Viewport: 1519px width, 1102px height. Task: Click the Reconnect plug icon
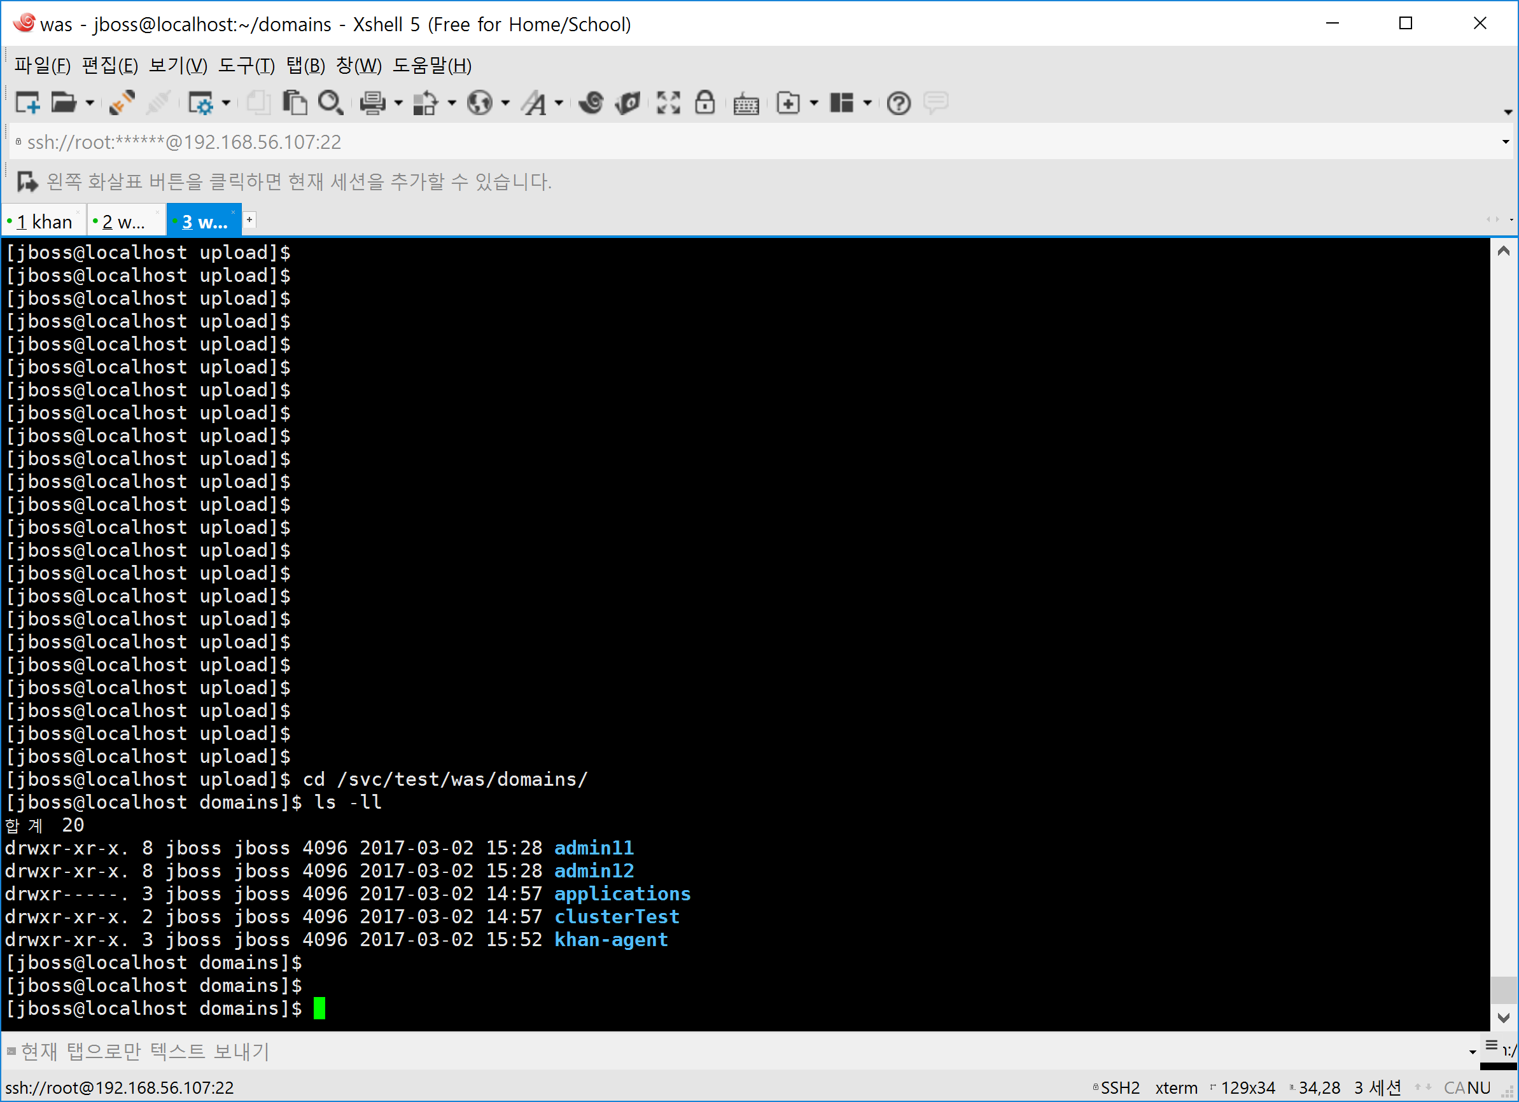coord(122,103)
